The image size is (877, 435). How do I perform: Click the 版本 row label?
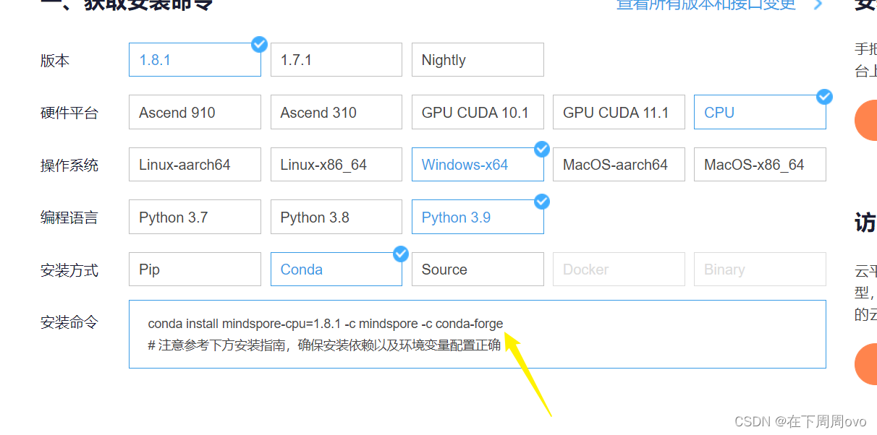[x=55, y=61]
